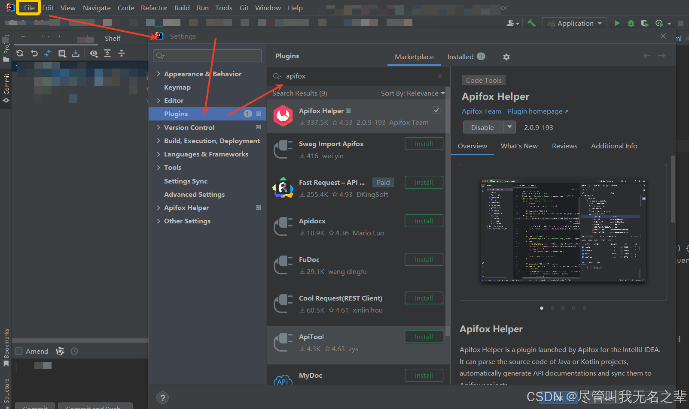Screen dimensions: 689x409
Task: Click the green Debug bug icon
Action: coord(631,23)
